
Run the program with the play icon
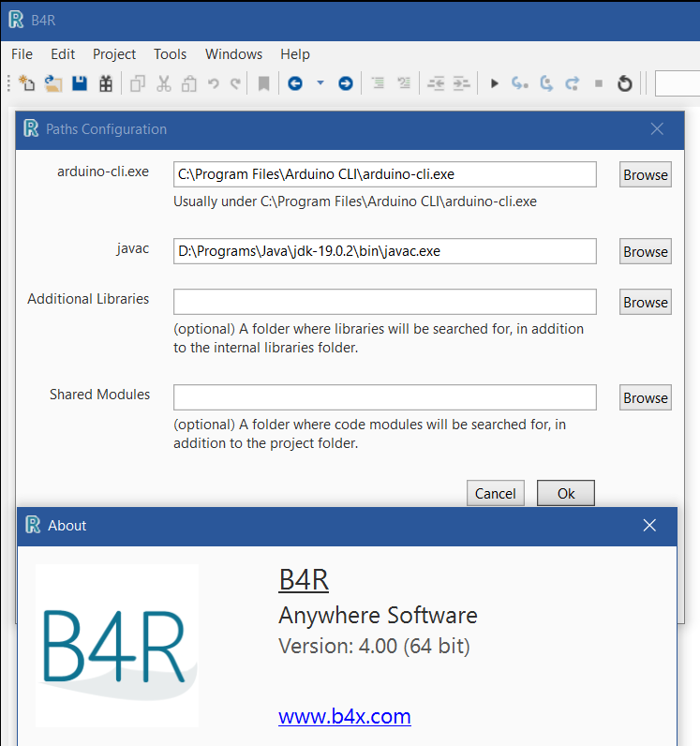pos(495,83)
